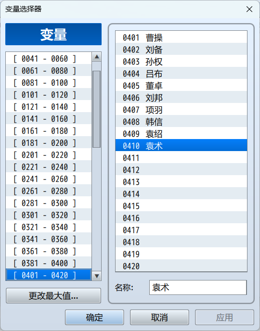
Task: Click the range list scroll down arrow
Action: [x=97, y=276]
